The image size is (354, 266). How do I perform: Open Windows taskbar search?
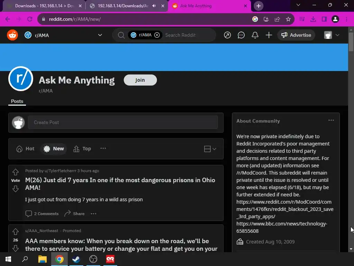25,259
